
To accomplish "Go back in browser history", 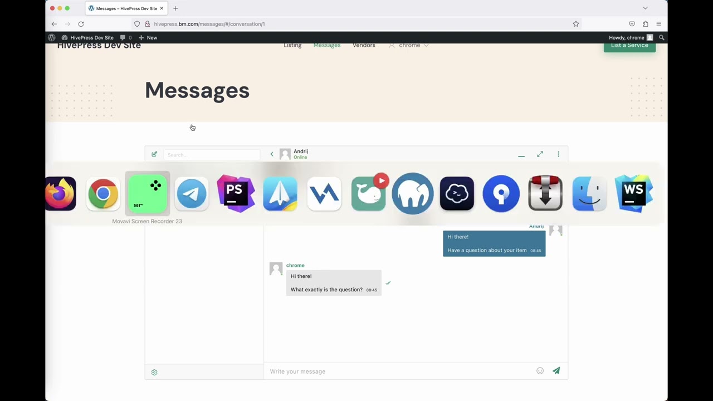I will pyautogui.click(x=54, y=24).
